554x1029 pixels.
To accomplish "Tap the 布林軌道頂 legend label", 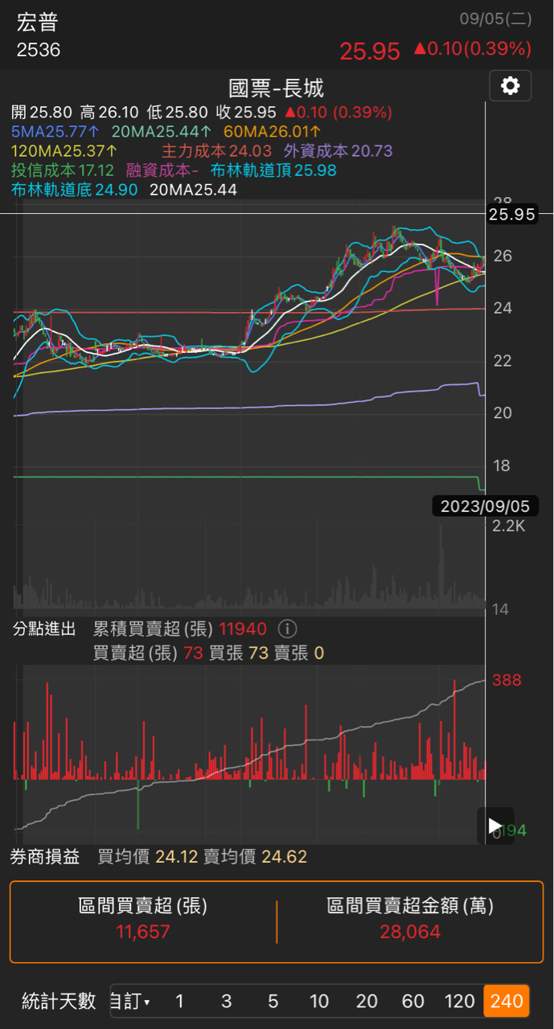I will tap(273, 170).
